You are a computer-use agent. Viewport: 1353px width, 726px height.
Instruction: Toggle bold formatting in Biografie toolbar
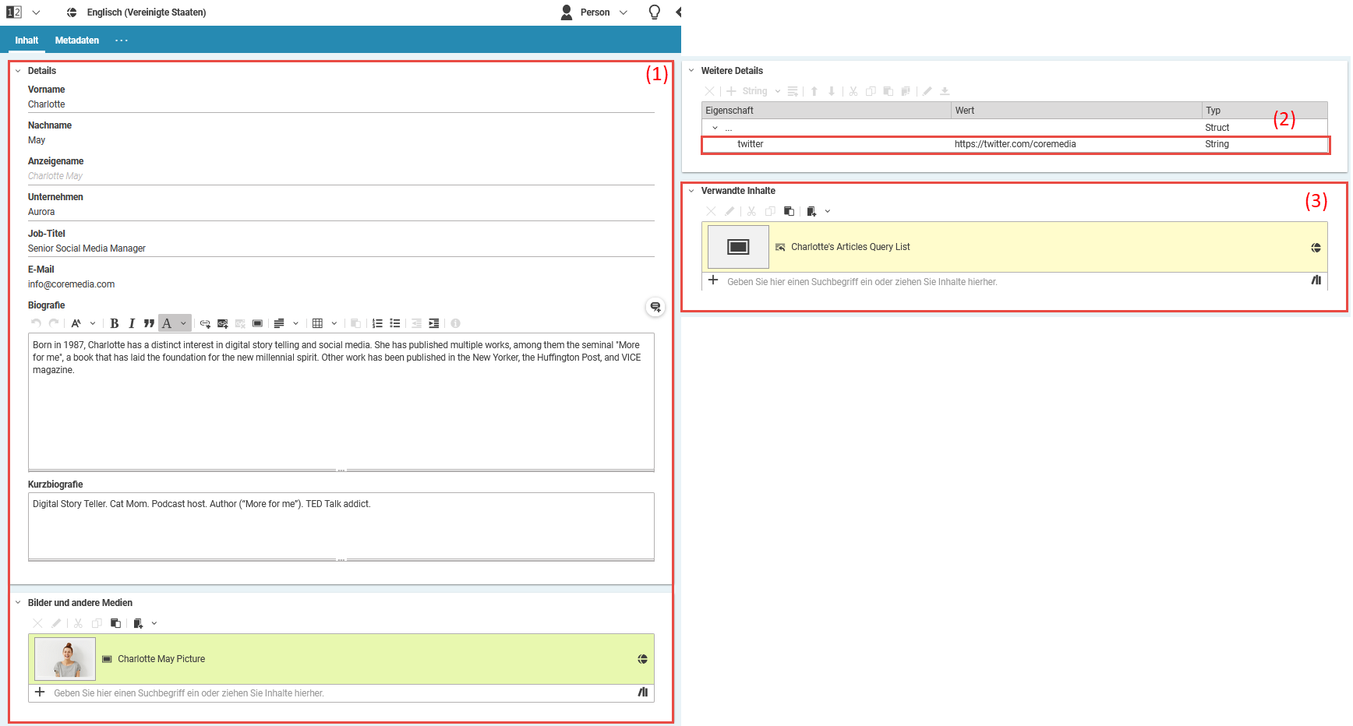[x=115, y=323]
